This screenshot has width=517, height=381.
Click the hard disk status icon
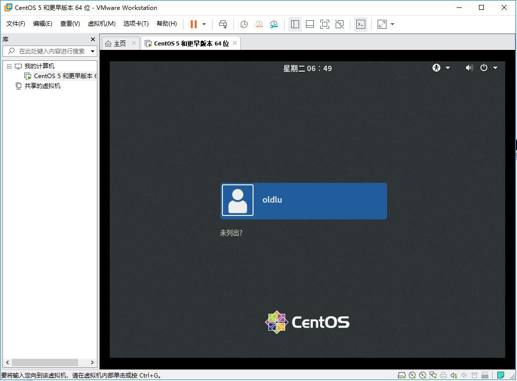(401, 375)
